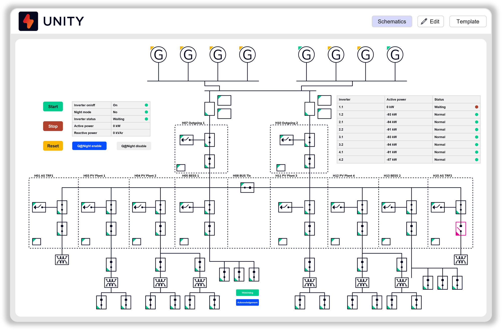The height and width of the screenshot is (330, 502).
Task: Click the bus tie breaker in H08 BUS Tle
Action: coord(247,187)
